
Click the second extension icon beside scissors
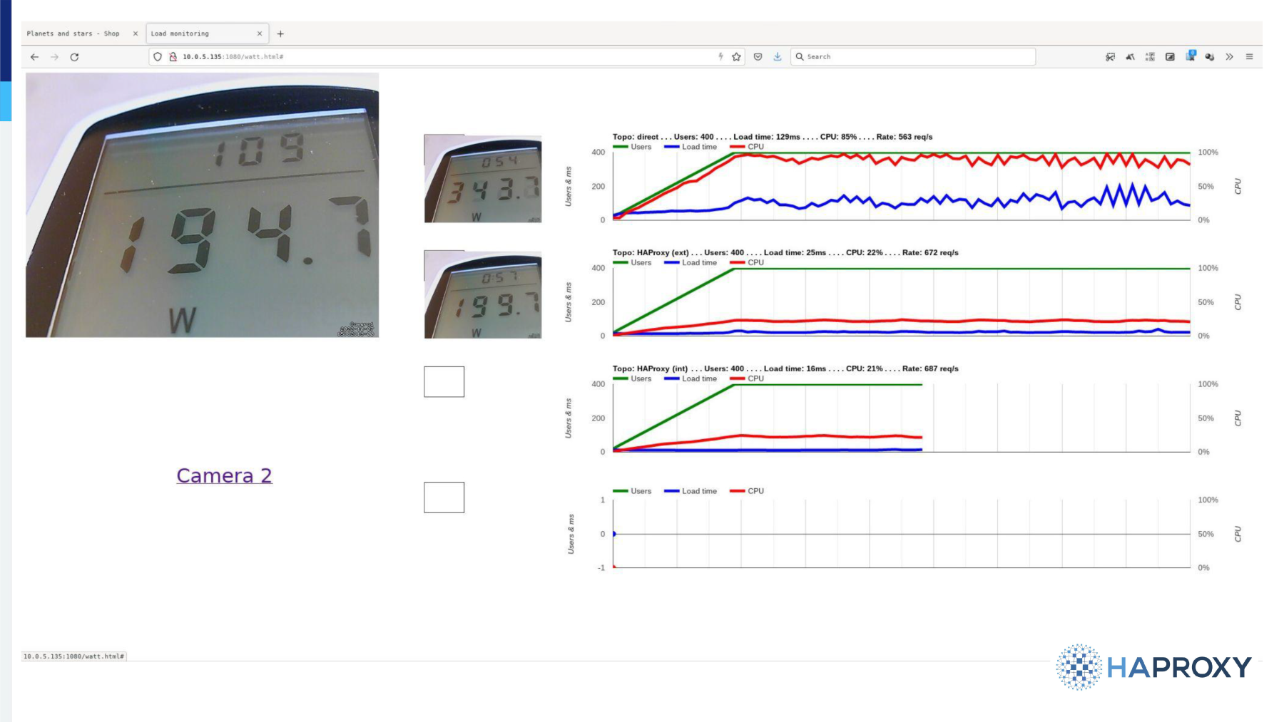tap(1130, 56)
